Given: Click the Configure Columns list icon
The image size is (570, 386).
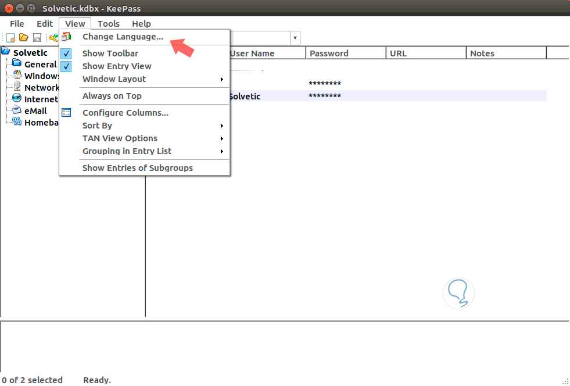Looking at the screenshot, I should (66, 112).
